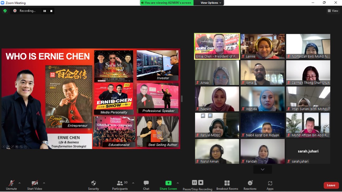Click muted mic icon on Wahida's tile

pos(243,109)
